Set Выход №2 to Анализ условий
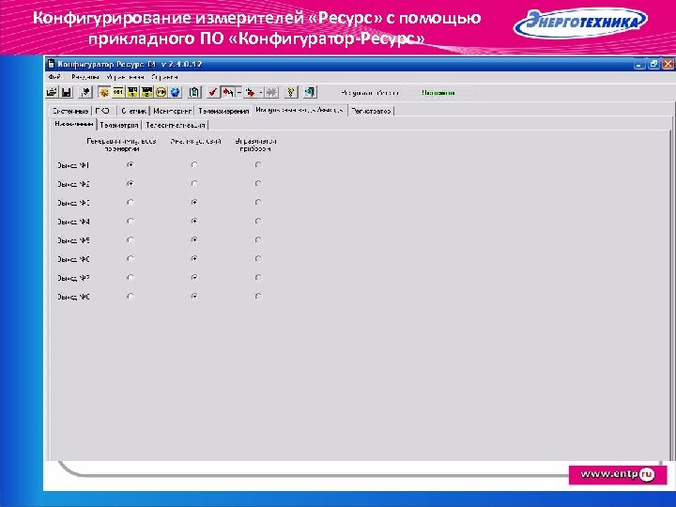 pyautogui.click(x=194, y=184)
